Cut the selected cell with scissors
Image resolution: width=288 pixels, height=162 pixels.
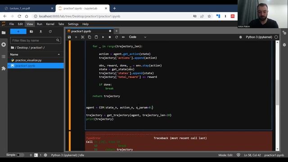click(x=83, y=37)
